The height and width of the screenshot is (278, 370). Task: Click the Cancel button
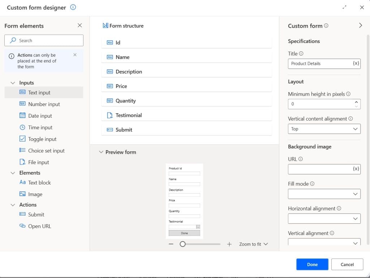pyautogui.click(x=347, y=264)
